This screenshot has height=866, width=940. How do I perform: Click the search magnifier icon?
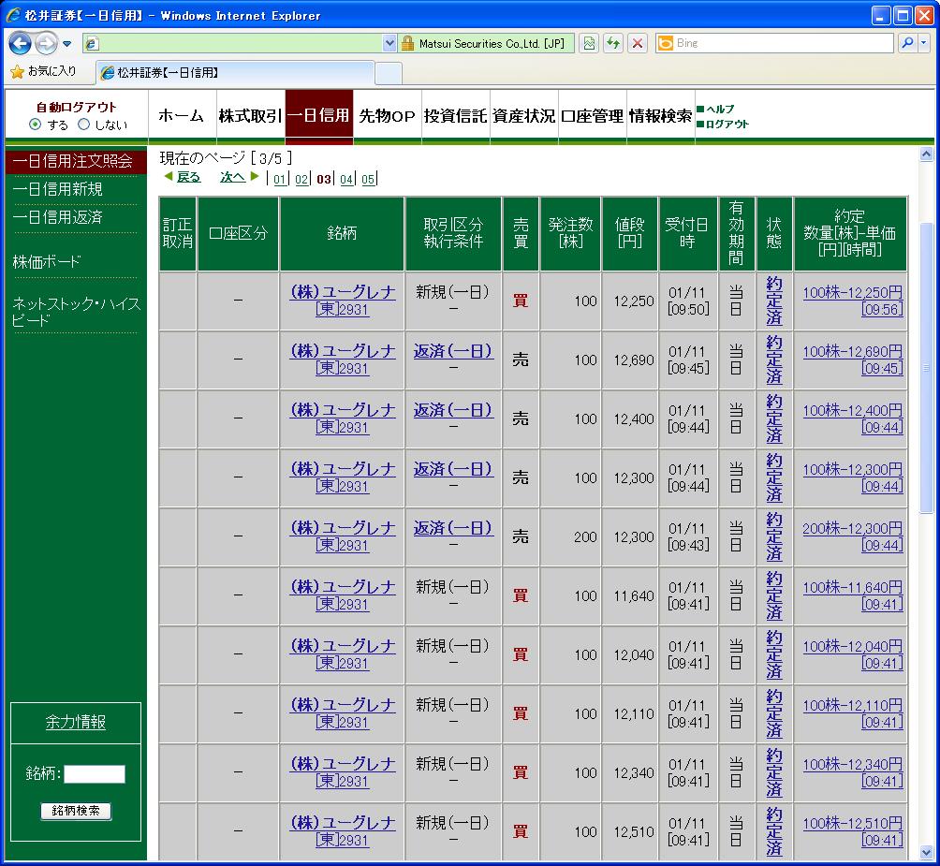pos(907,43)
